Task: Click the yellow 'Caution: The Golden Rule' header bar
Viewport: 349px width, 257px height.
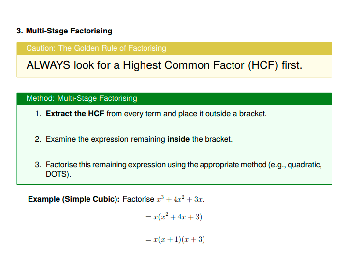Action: (x=174, y=48)
